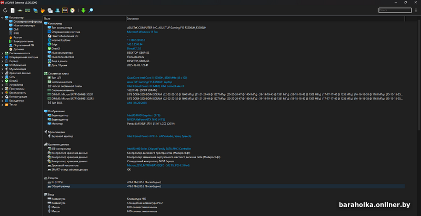Click the Ввод section header icon

click(x=46, y=194)
